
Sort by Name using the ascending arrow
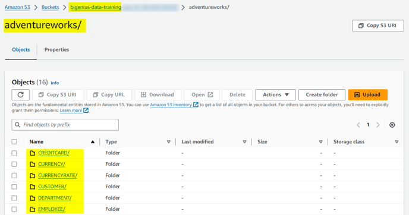(93, 142)
